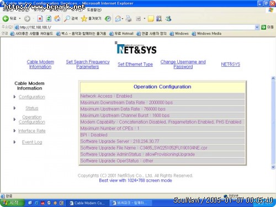Open the 도움말(H) Help menu
This screenshot has width=276, height=207.
tap(94, 10)
